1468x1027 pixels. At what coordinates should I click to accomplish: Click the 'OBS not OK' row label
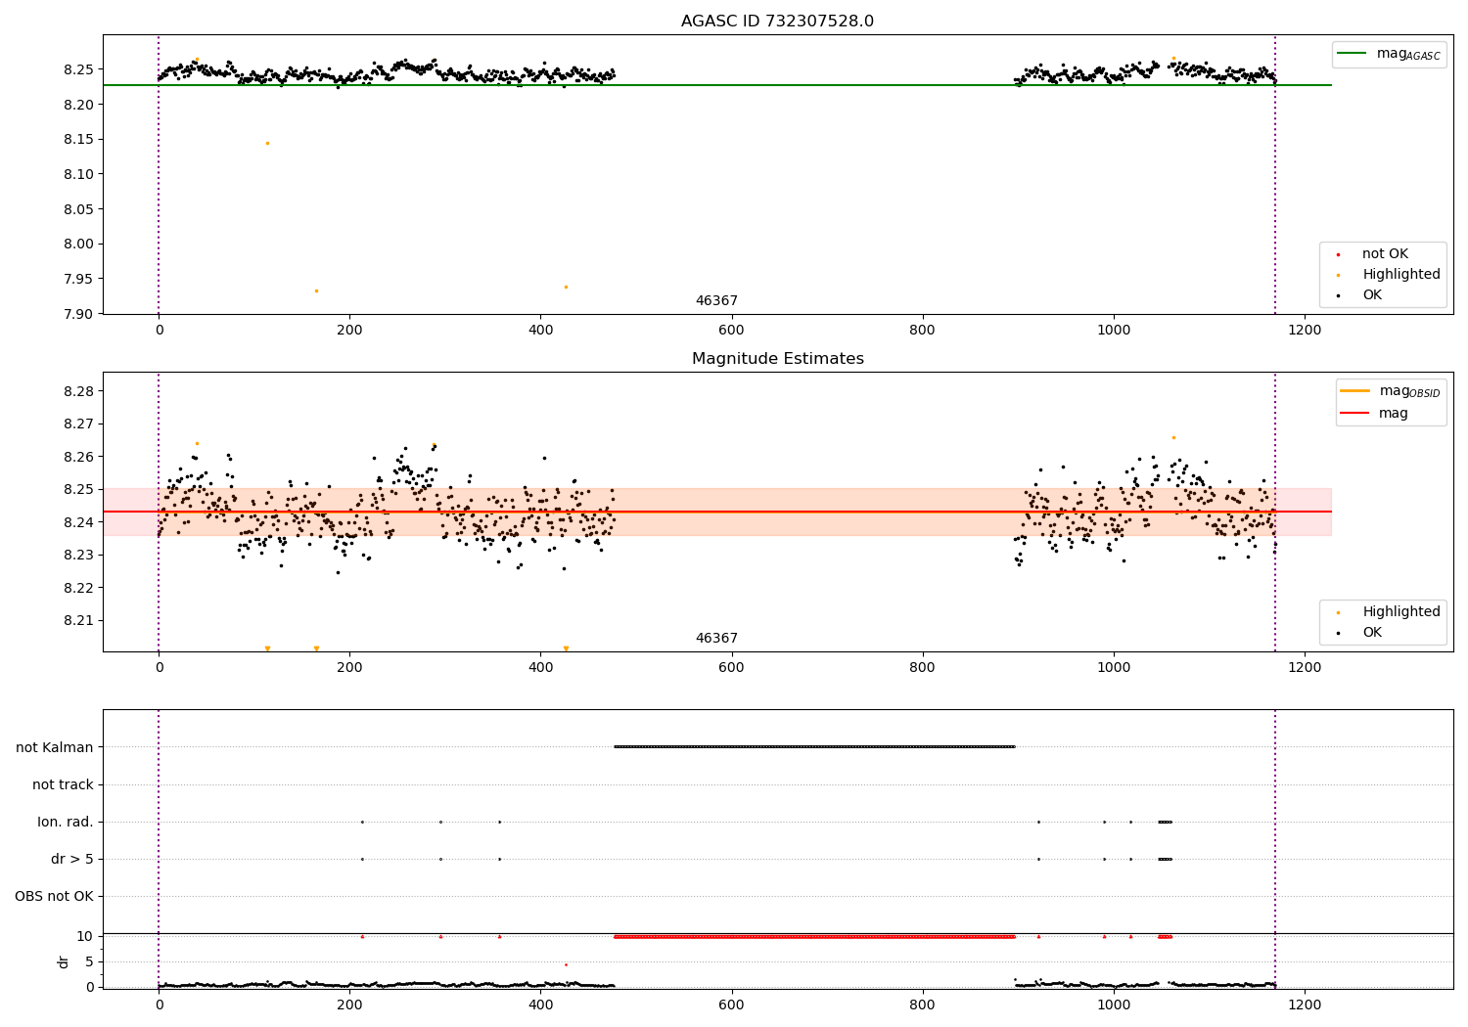point(54,896)
